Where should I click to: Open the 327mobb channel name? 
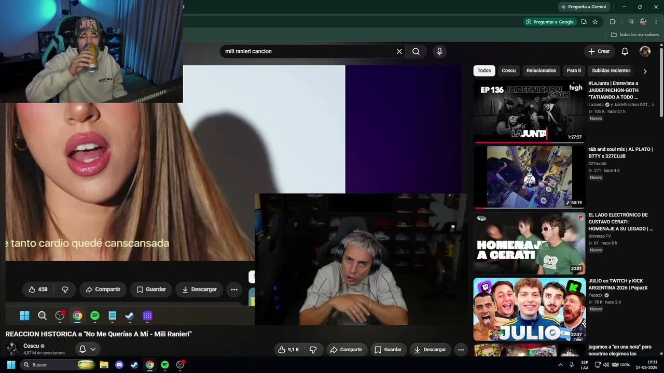(x=597, y=164)
